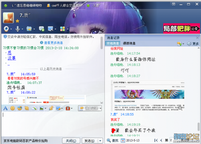
Task: Select the 漫游消息 tab
Action: click(129, 43)
